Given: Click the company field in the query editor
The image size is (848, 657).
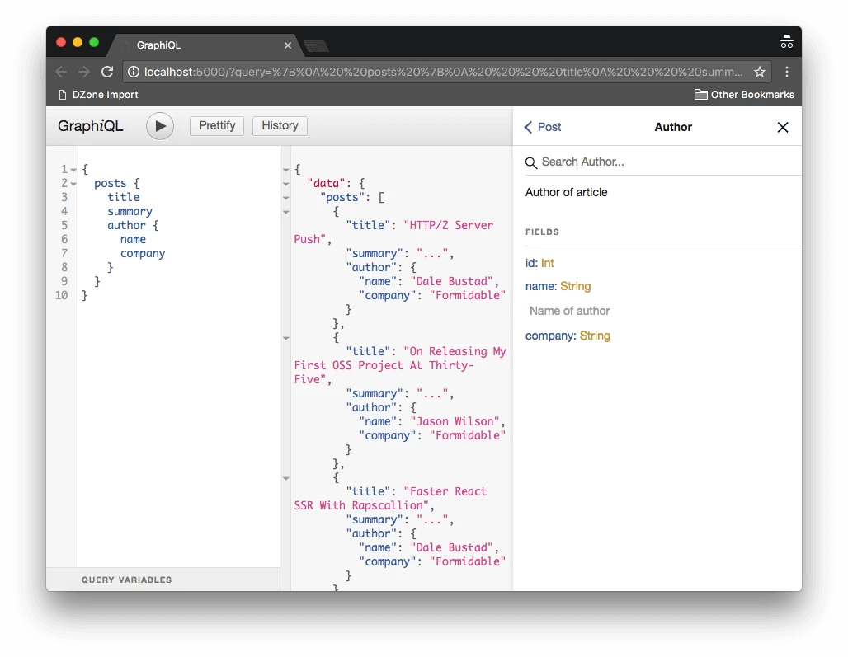Looking at the screenshot, I should coord(143,253).
